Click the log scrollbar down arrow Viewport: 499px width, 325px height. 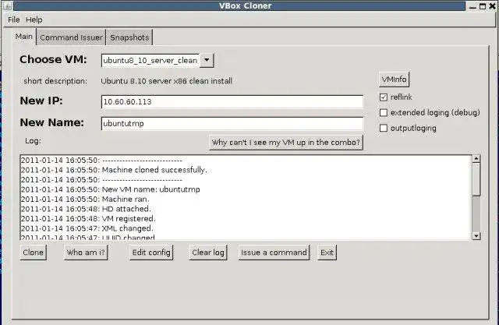tap(476, 235)
